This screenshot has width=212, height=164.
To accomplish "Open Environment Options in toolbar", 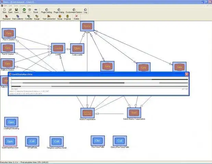I will 74,11.
